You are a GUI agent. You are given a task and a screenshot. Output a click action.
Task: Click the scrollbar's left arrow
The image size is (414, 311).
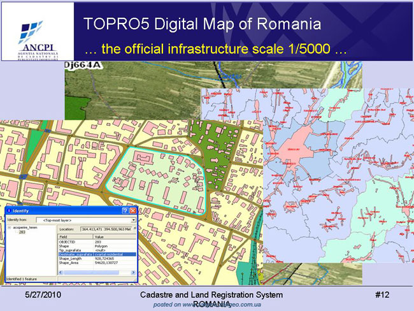pyautogui.click(x=61, y=272)
